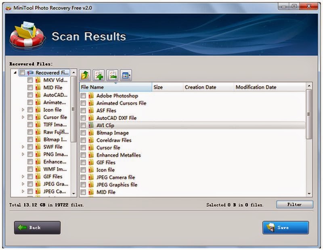This screenshot has height=250, width=323.
Task: Click the Save button
Action: [x=285, y=228]
